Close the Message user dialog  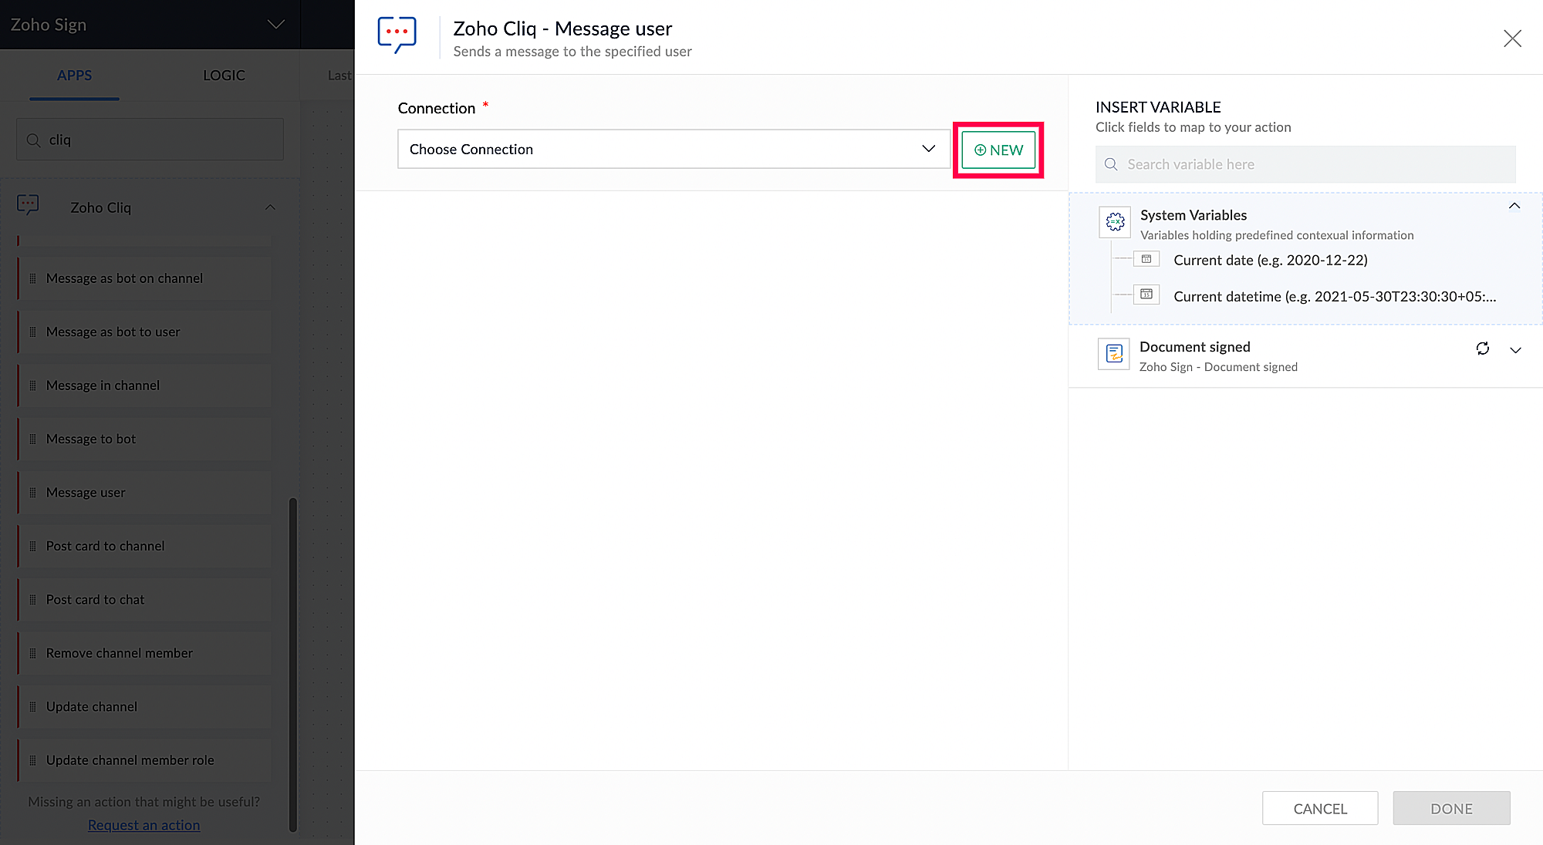click(1512, 39)
